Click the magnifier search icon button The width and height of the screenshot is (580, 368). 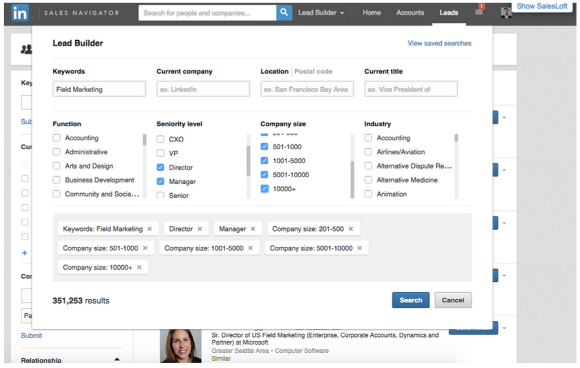(284, 13)
